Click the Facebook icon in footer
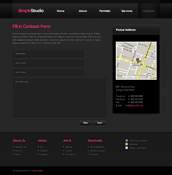This screenshot has height=175, width=172. [x=126, y=140]
